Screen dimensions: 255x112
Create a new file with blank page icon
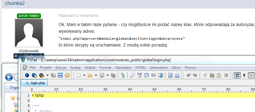click(79, 75)
